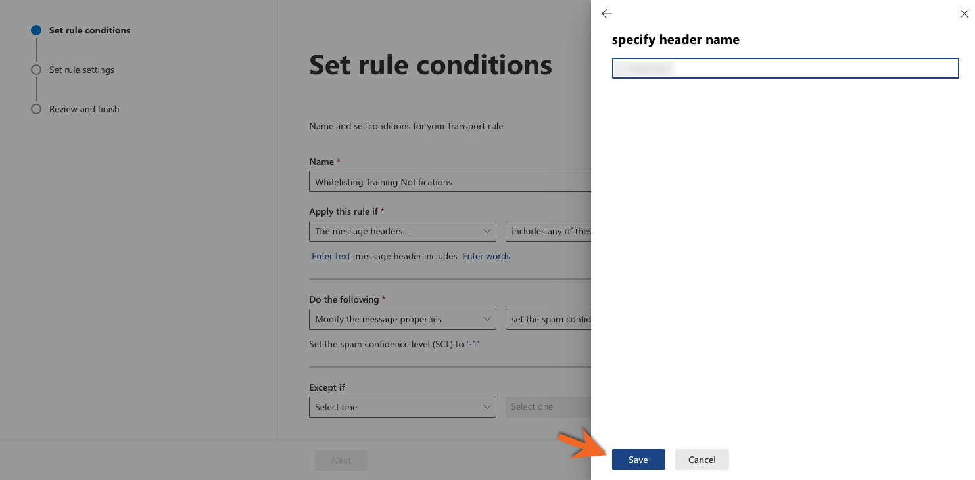Screen dimensions: 975x480
Task: Click the Enter words link
Action: (486, 256)
